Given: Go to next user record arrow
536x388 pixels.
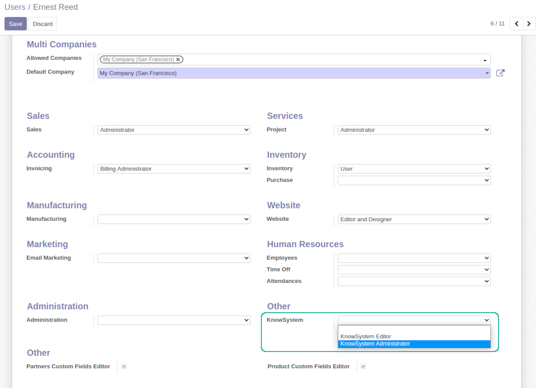Looking at the screenshot, I should pos(529,24).
